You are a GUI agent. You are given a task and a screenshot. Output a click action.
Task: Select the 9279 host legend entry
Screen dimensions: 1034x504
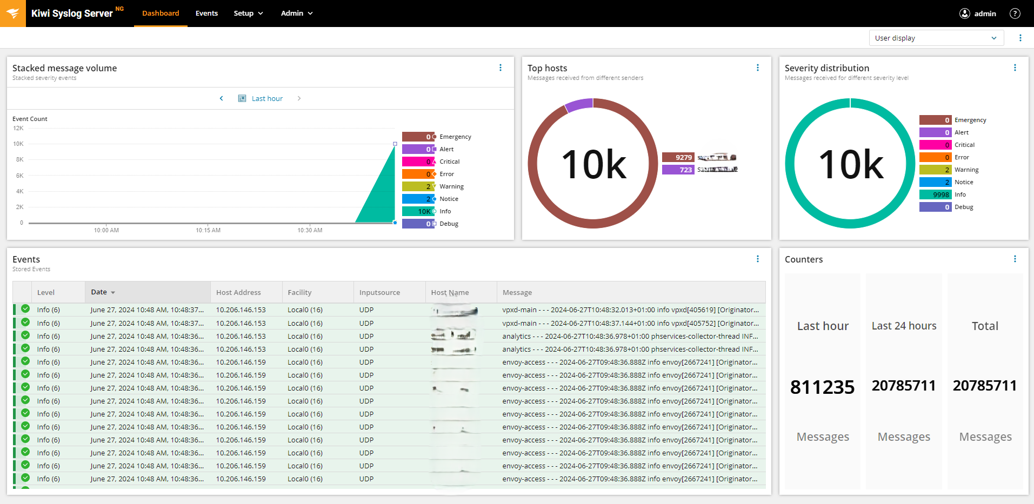click(699, 157)
